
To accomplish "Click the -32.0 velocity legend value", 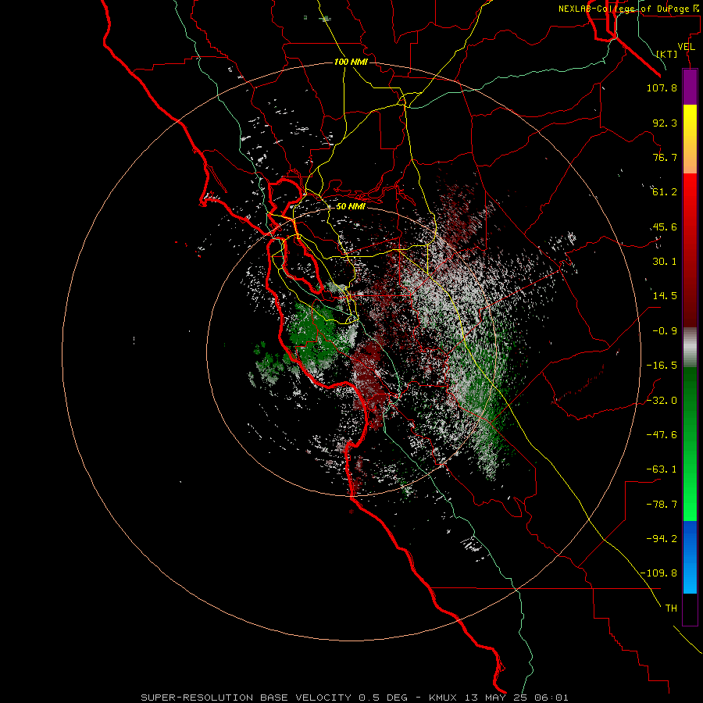I will 662,401.
